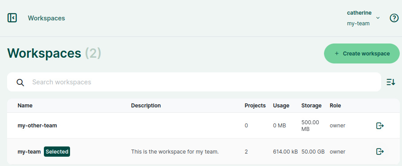Screen dimensions: 402x166
Task: Open the my-other-team workspace
Action: (37, 126)
